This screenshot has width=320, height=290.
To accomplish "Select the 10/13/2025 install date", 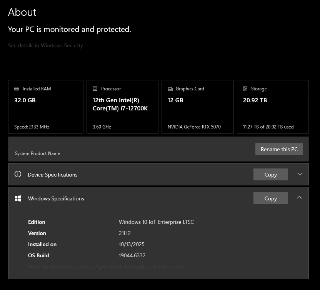I will [132, 244].
